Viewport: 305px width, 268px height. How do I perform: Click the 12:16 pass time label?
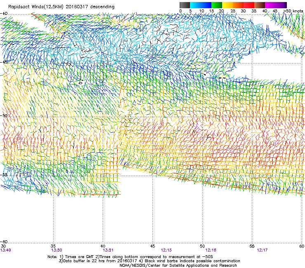[211, 250]
